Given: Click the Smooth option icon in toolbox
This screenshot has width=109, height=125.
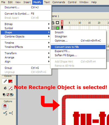Looking at the screenshot, I should tap(5, 113).
